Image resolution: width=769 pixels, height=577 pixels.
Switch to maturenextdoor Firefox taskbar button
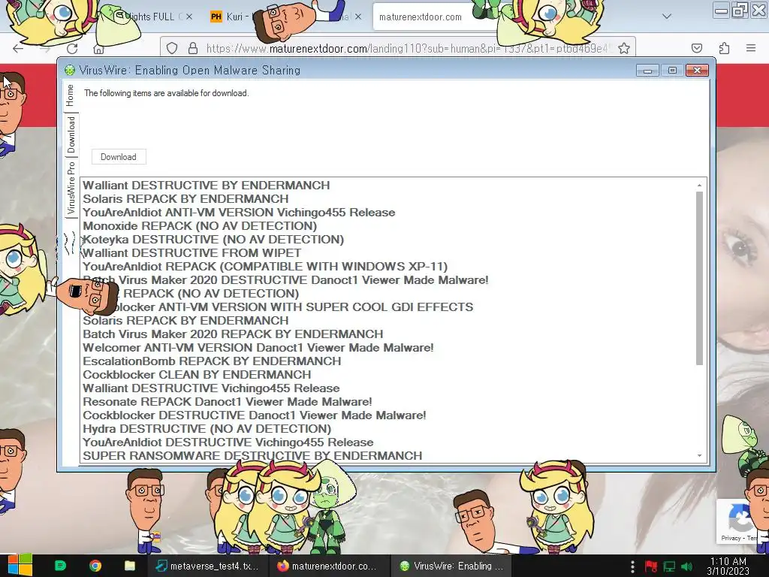329,566
